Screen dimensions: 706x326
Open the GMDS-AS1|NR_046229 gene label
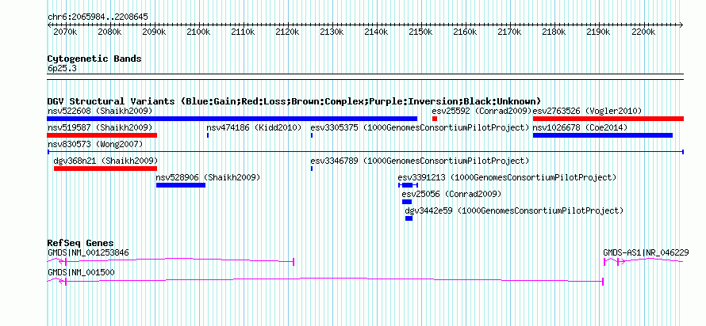646,252
